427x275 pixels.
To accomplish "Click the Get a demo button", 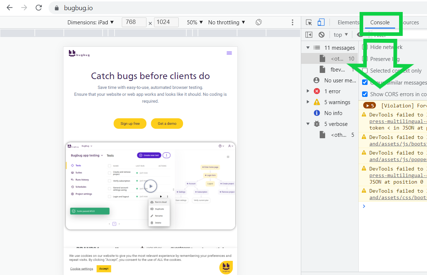I will 167,123.
